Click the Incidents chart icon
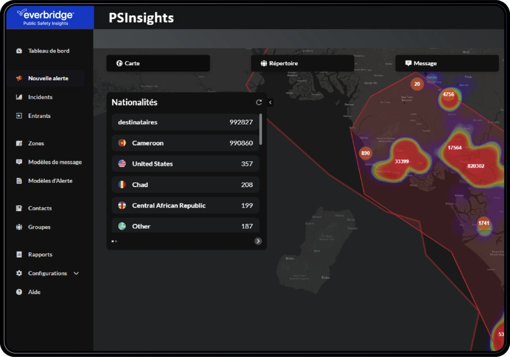The width and height of the screenshot is (510, 357). click(x=19, y=97)
